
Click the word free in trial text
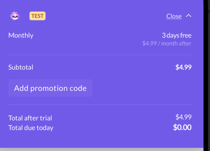[185, 35]
